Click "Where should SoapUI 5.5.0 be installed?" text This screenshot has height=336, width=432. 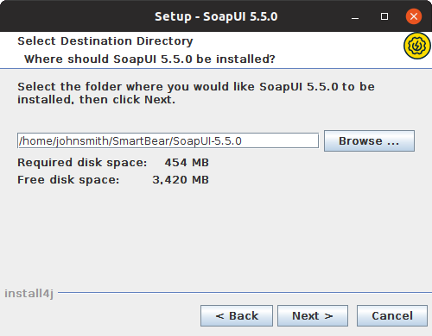pyautogui.click(x=149, y=59)
